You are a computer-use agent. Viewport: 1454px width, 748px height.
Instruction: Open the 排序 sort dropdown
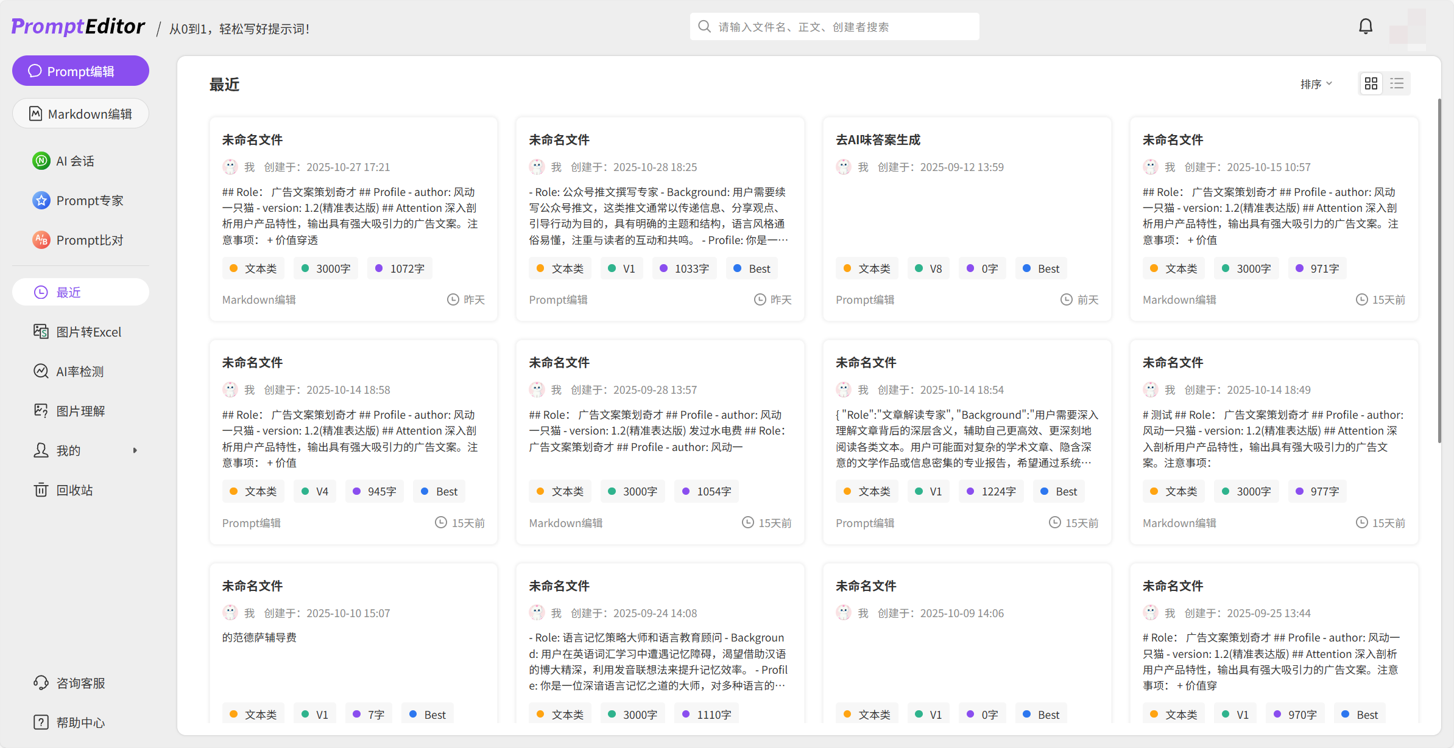1316,84
